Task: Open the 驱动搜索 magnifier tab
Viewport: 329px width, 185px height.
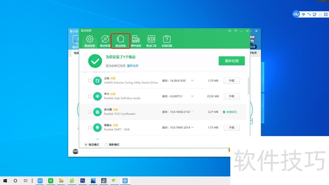Action: click(120, 41)
